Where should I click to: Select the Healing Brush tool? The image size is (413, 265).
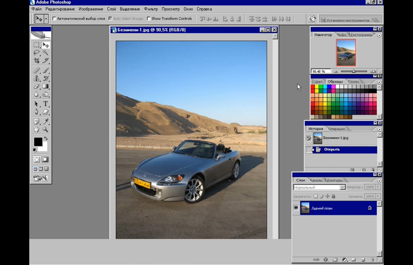pos(36,70)
